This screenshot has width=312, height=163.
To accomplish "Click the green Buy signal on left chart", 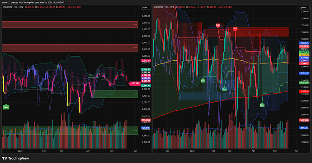I will 6,107.
